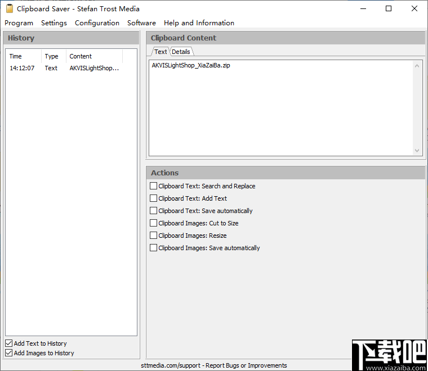Select the 14:12:07 history entry
Viewport: 428px width, 371px height.
point(64,68)
